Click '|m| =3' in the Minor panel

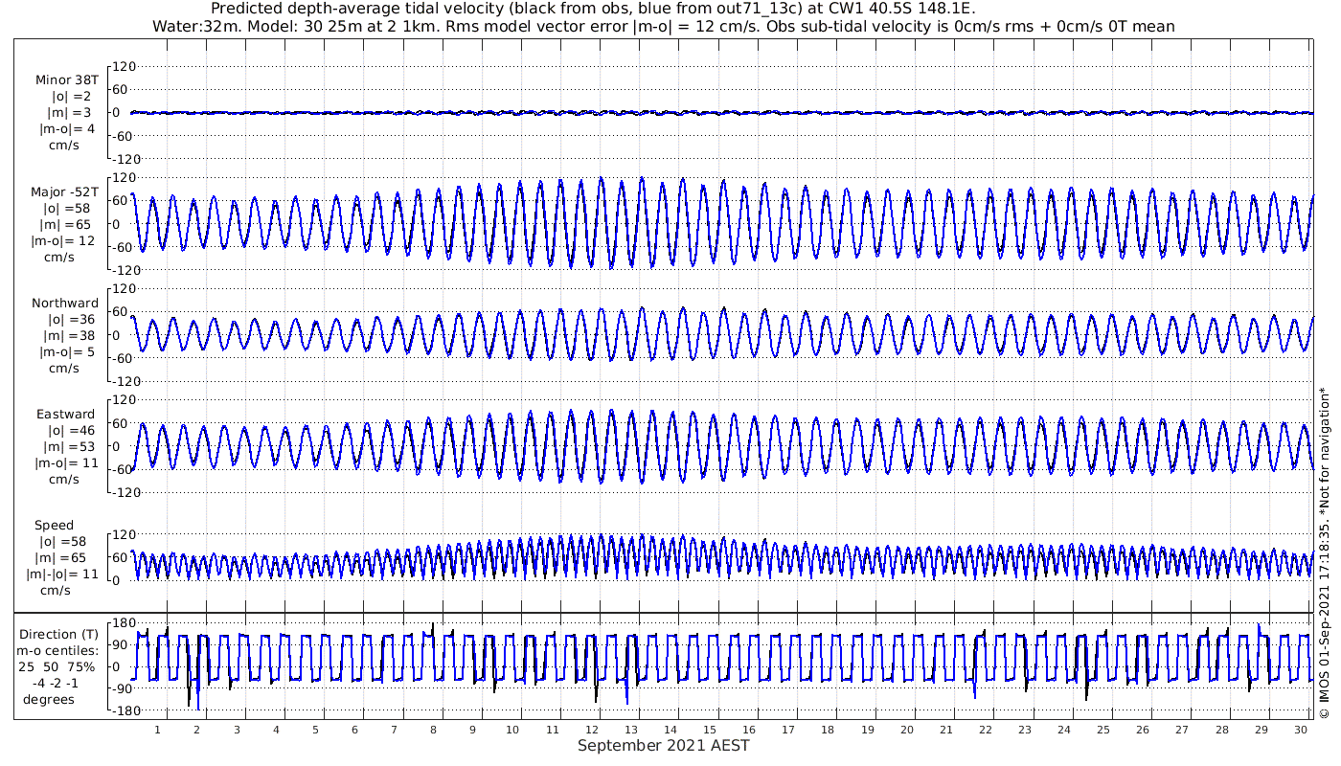click(x=72, y=113)
